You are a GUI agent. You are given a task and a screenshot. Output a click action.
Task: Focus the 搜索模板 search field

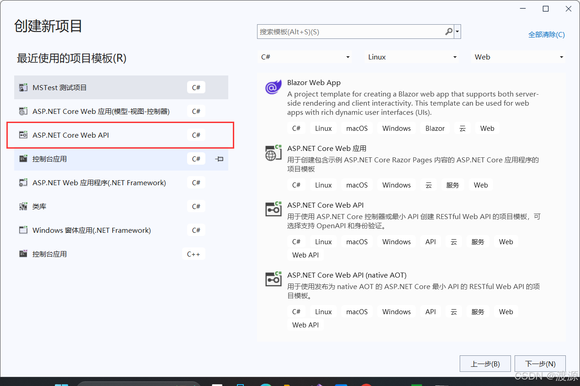(x=351, y=32)
